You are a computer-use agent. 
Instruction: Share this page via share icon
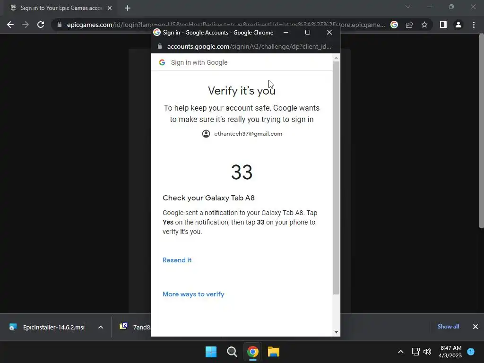[x=409, y=25]
